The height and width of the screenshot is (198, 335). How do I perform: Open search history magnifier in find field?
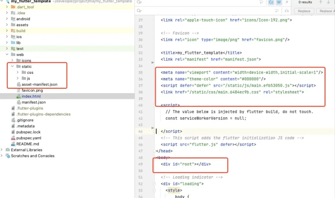[139, 2]
